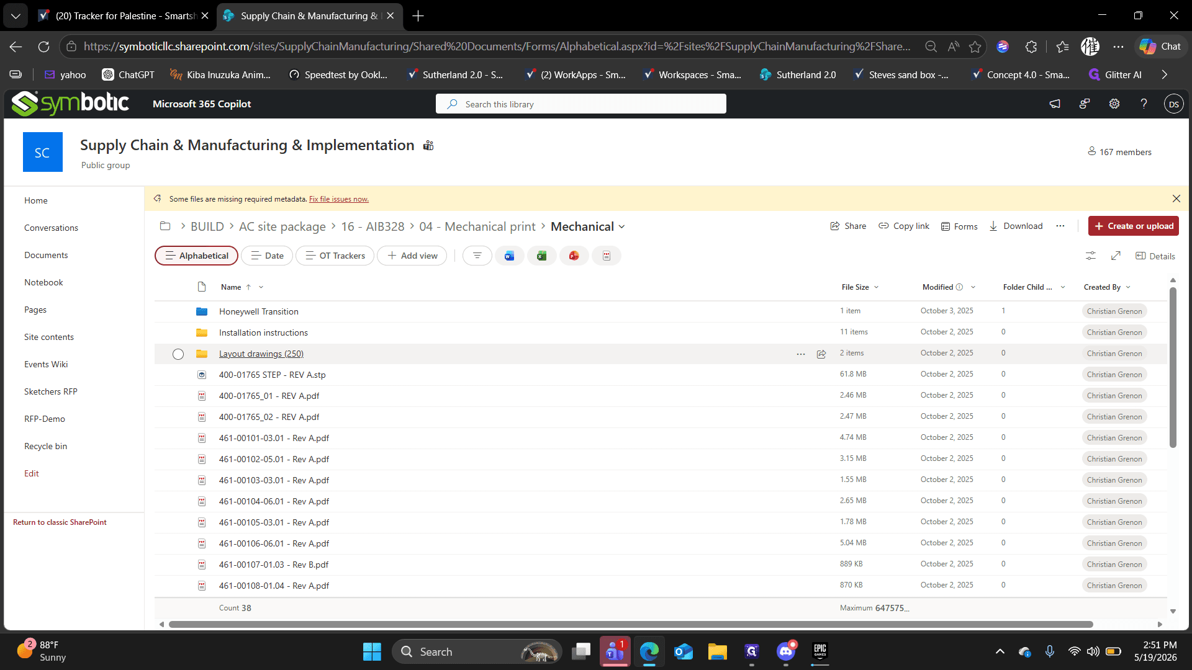Open Honeywell Transition folder
The image size is (1192, 670).
pyautogui.click(x=259, y=311)
